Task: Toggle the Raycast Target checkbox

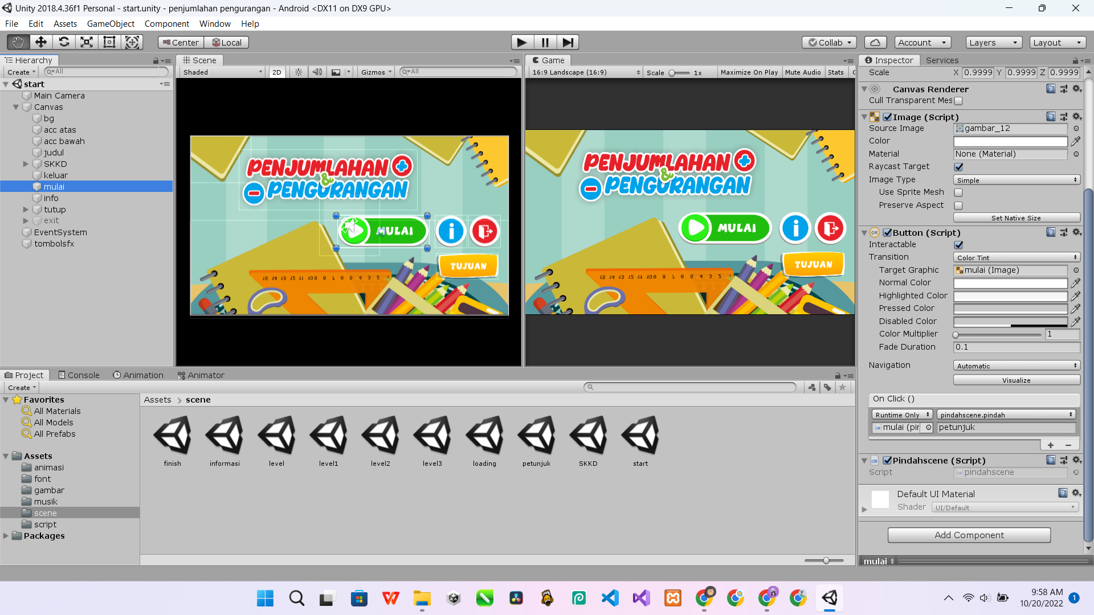Action: [958, 167]
